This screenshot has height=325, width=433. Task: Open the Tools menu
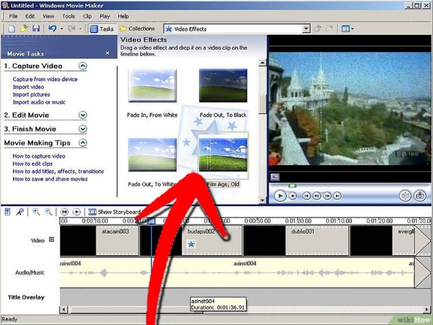(x=68, y=16)
